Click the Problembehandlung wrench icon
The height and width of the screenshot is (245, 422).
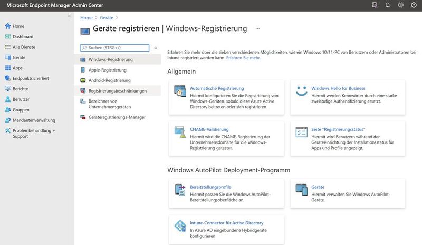click(x=8, y=131)
